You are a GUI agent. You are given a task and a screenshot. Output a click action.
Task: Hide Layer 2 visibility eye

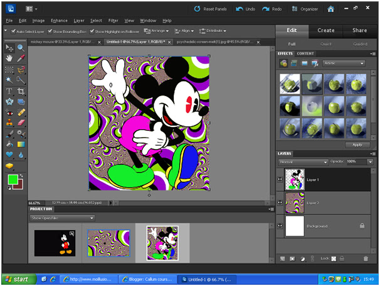(280, 202)
